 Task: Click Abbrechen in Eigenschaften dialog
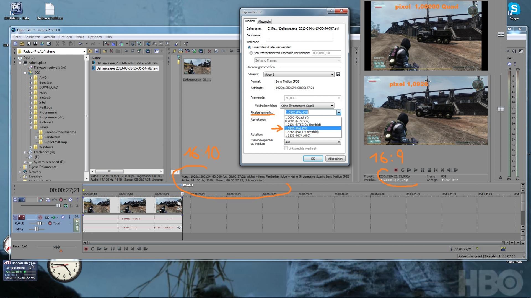[x=335, y=159]
